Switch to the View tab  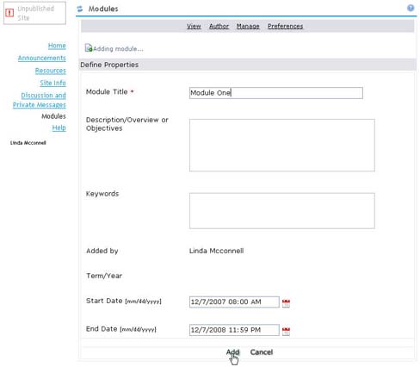point(194,26)
